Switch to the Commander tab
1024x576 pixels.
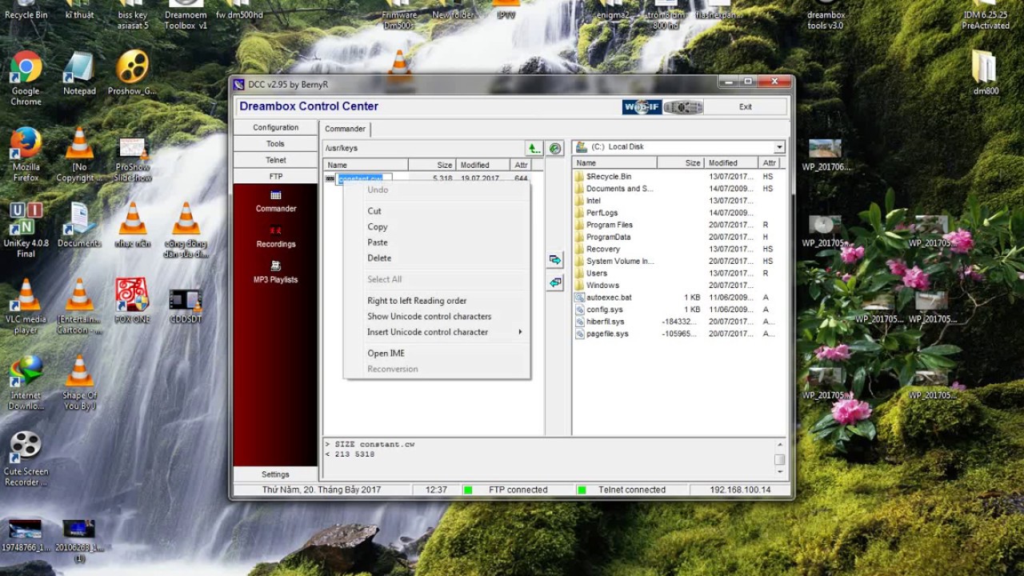point(345,129)
